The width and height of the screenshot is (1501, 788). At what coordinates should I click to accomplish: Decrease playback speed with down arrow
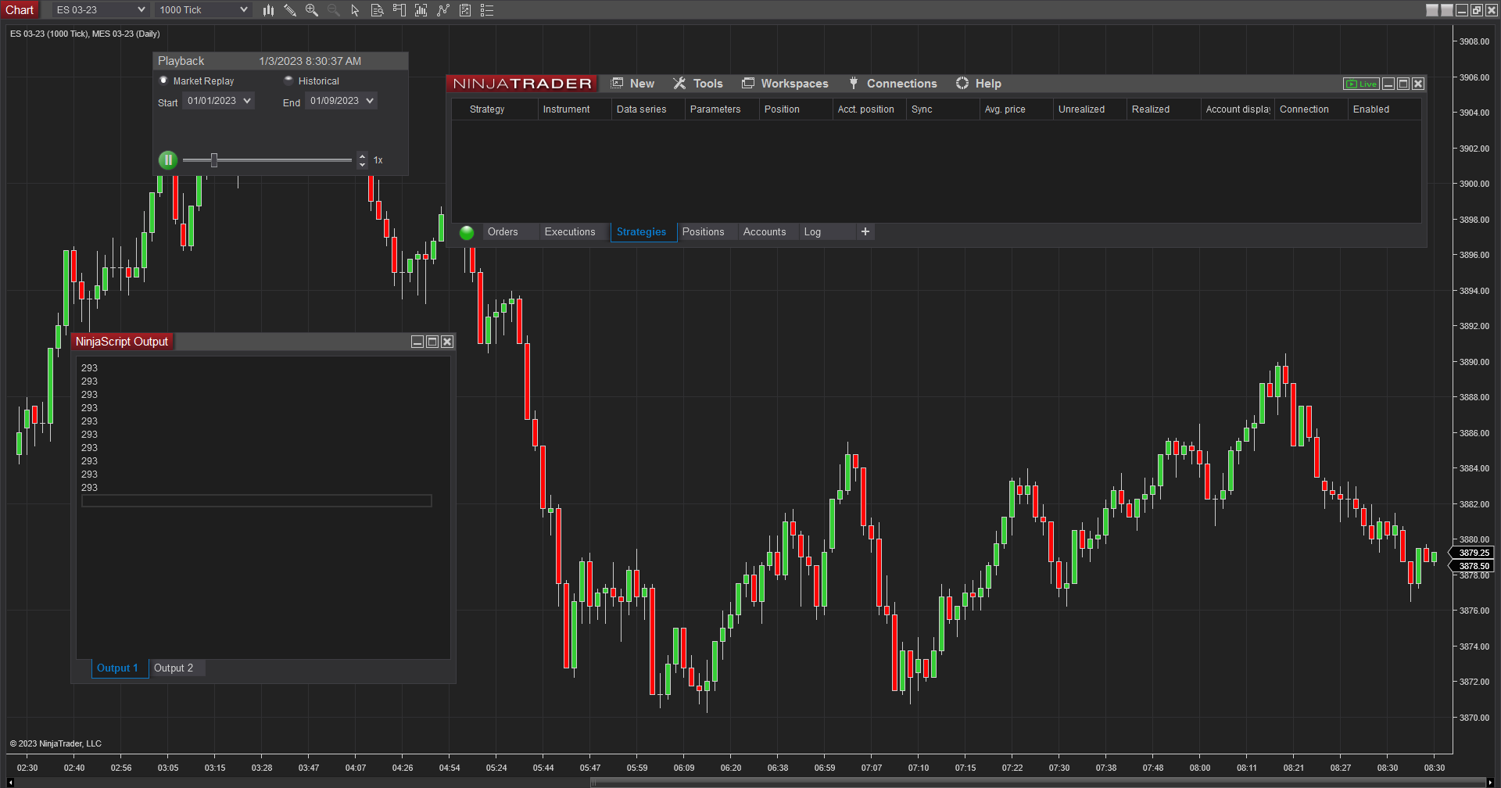(x=362, y=165)
